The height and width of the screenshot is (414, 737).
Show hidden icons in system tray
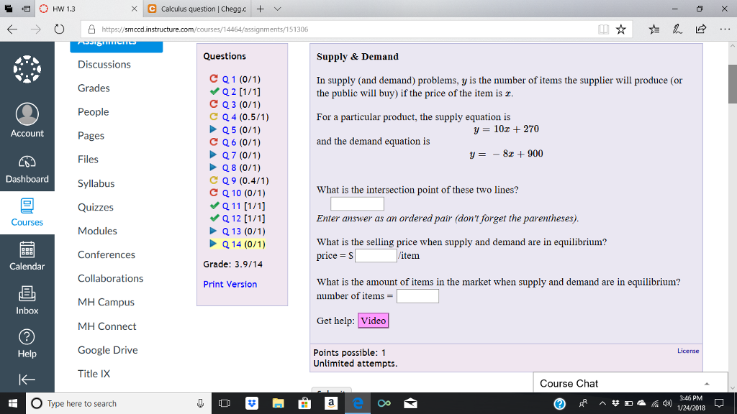(x=602, y=403)
